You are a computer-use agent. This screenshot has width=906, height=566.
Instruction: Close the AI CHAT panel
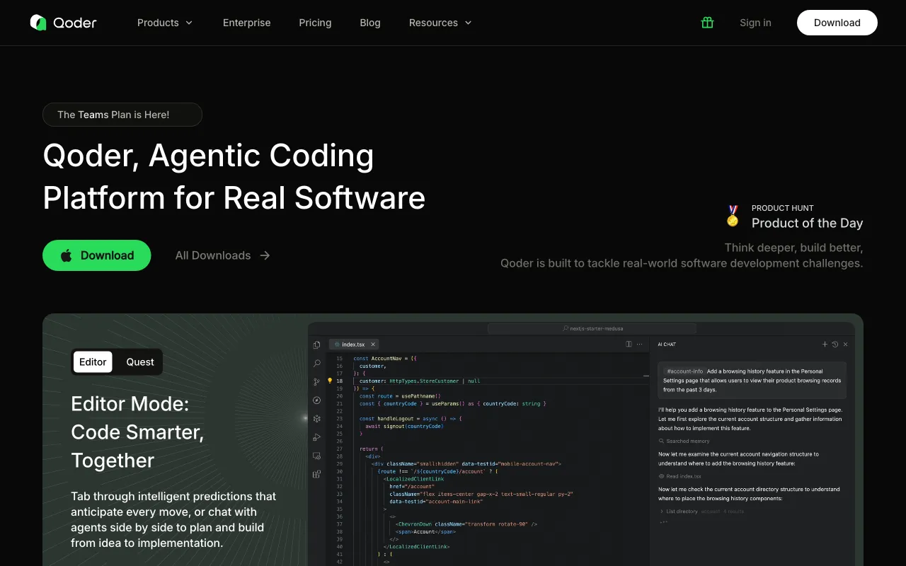(x=845, y=344)
